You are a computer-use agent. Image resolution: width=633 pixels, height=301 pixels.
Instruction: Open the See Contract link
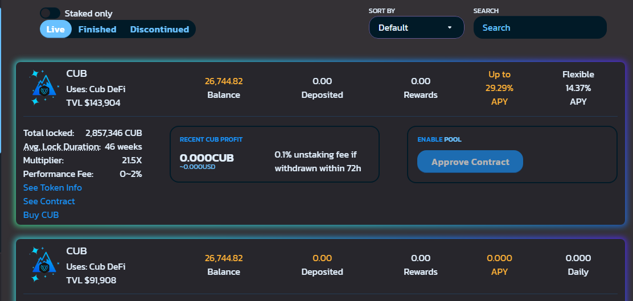click(50, 201)
